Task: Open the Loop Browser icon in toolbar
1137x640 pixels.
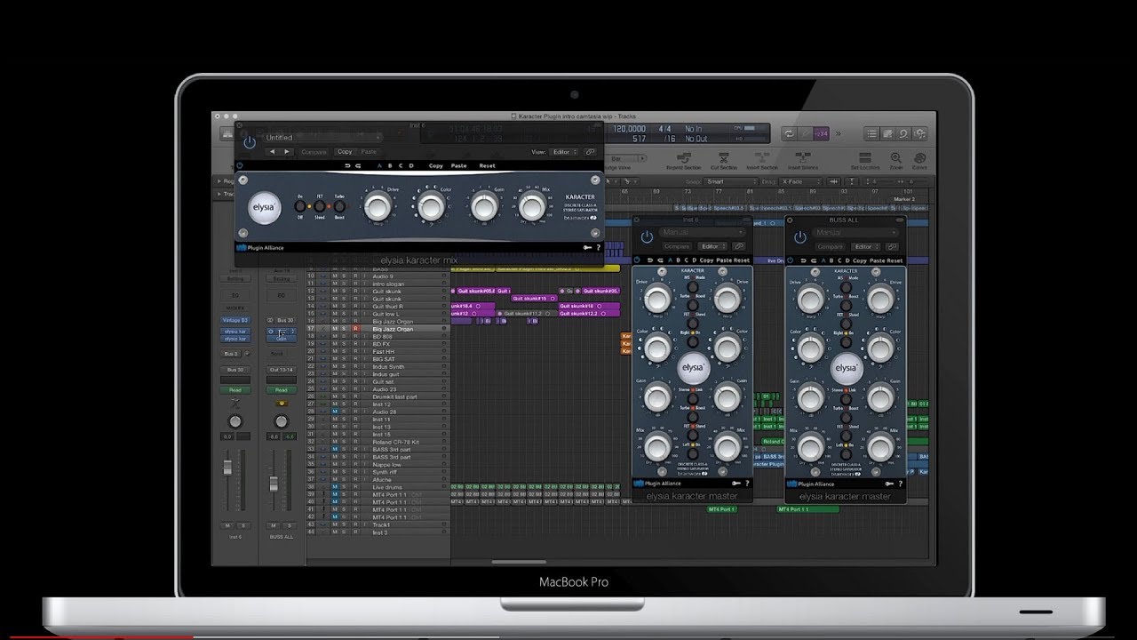Action: [x=902, y=133]
